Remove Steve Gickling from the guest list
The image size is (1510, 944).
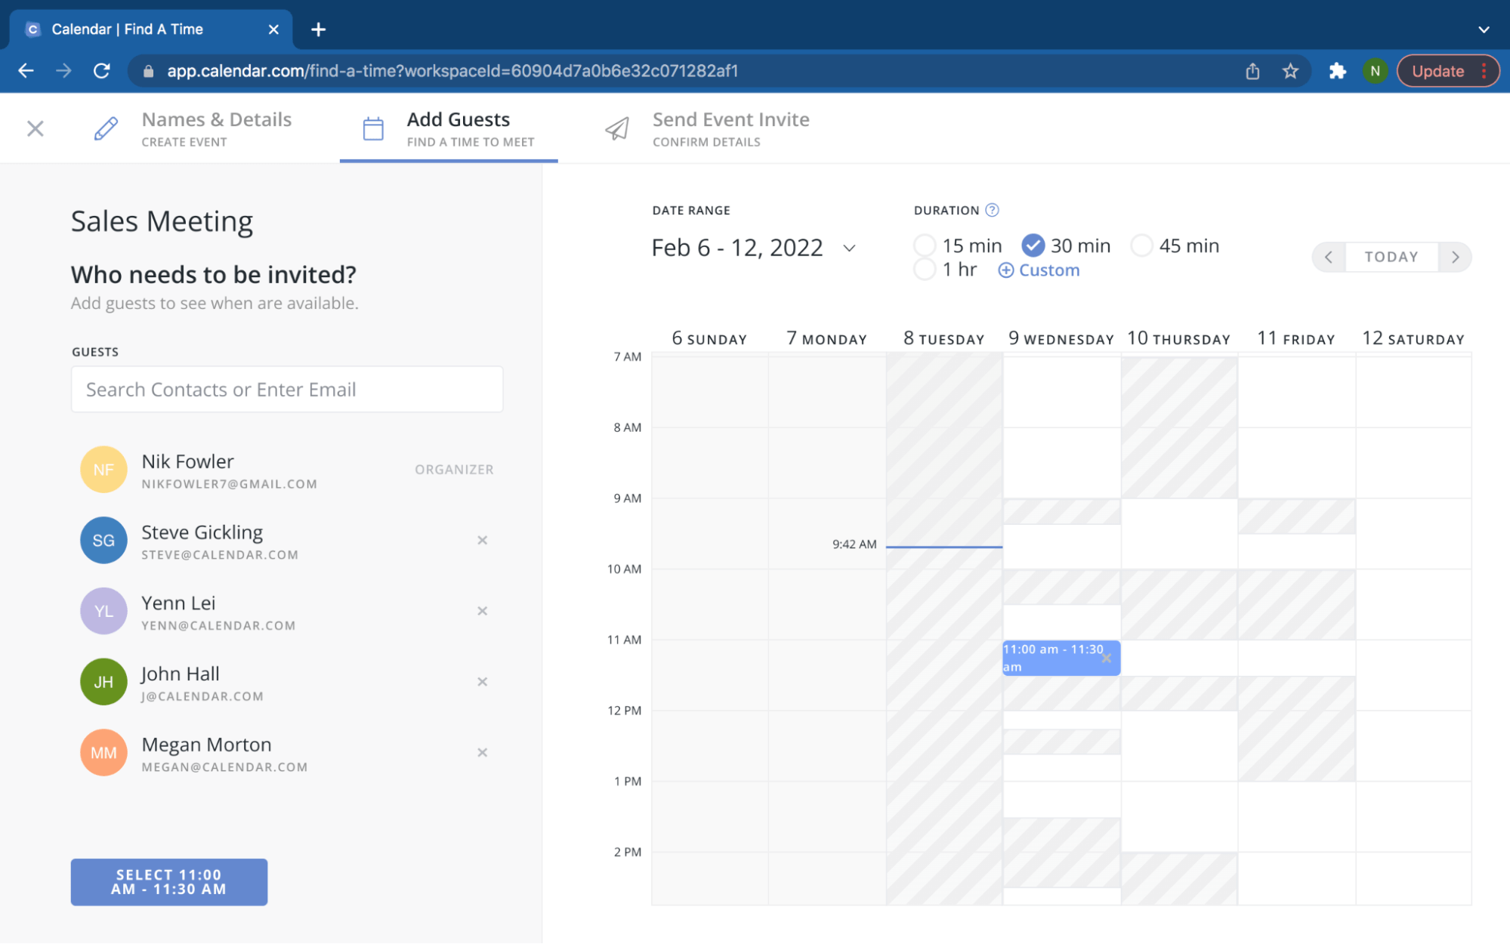[482, 540]
